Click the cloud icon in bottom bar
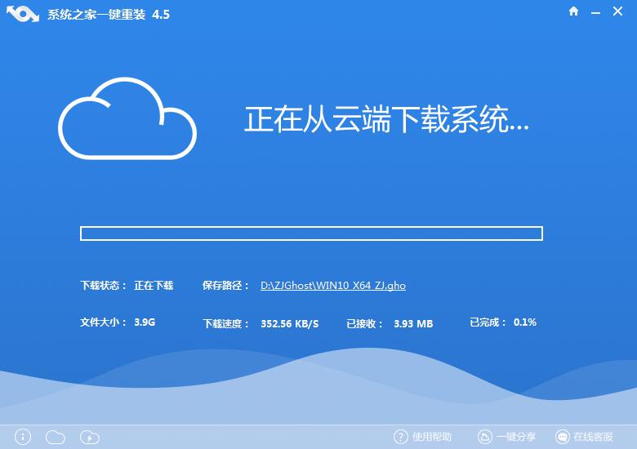637x449 pixels. [56, 438]
